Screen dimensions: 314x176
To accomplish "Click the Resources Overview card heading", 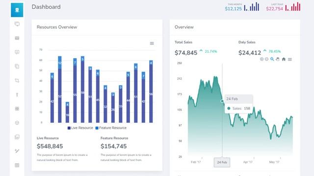I will (57, 27).
